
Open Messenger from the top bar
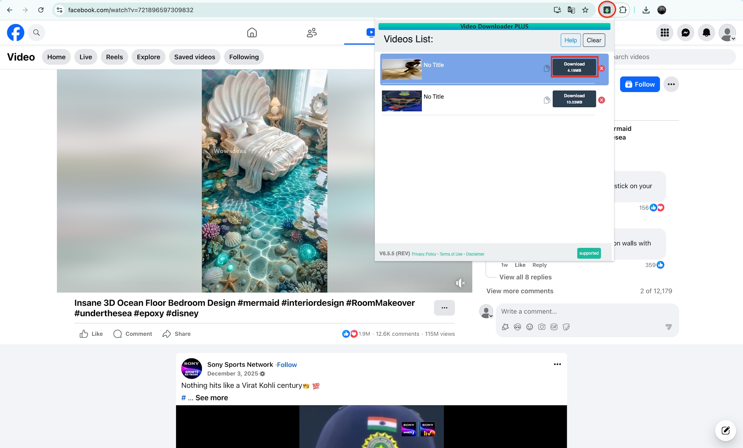tap(685, 33)
